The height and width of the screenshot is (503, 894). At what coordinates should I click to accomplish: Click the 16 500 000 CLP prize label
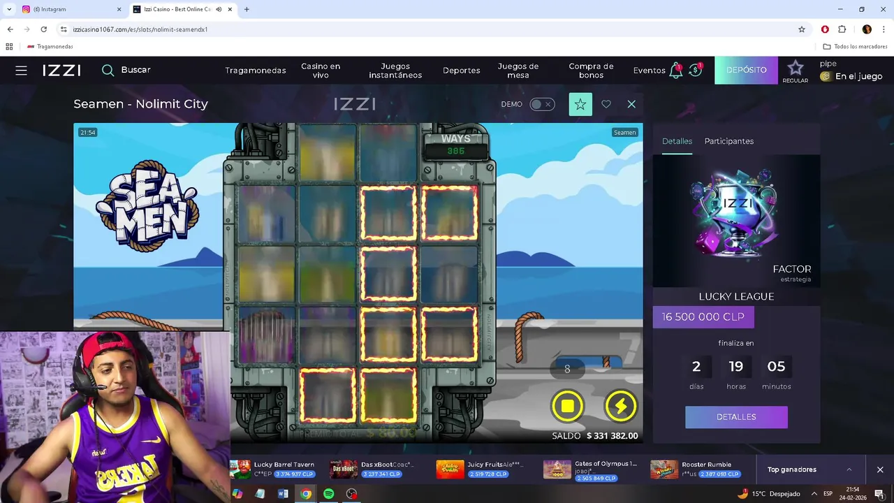(x=703, y=317)
